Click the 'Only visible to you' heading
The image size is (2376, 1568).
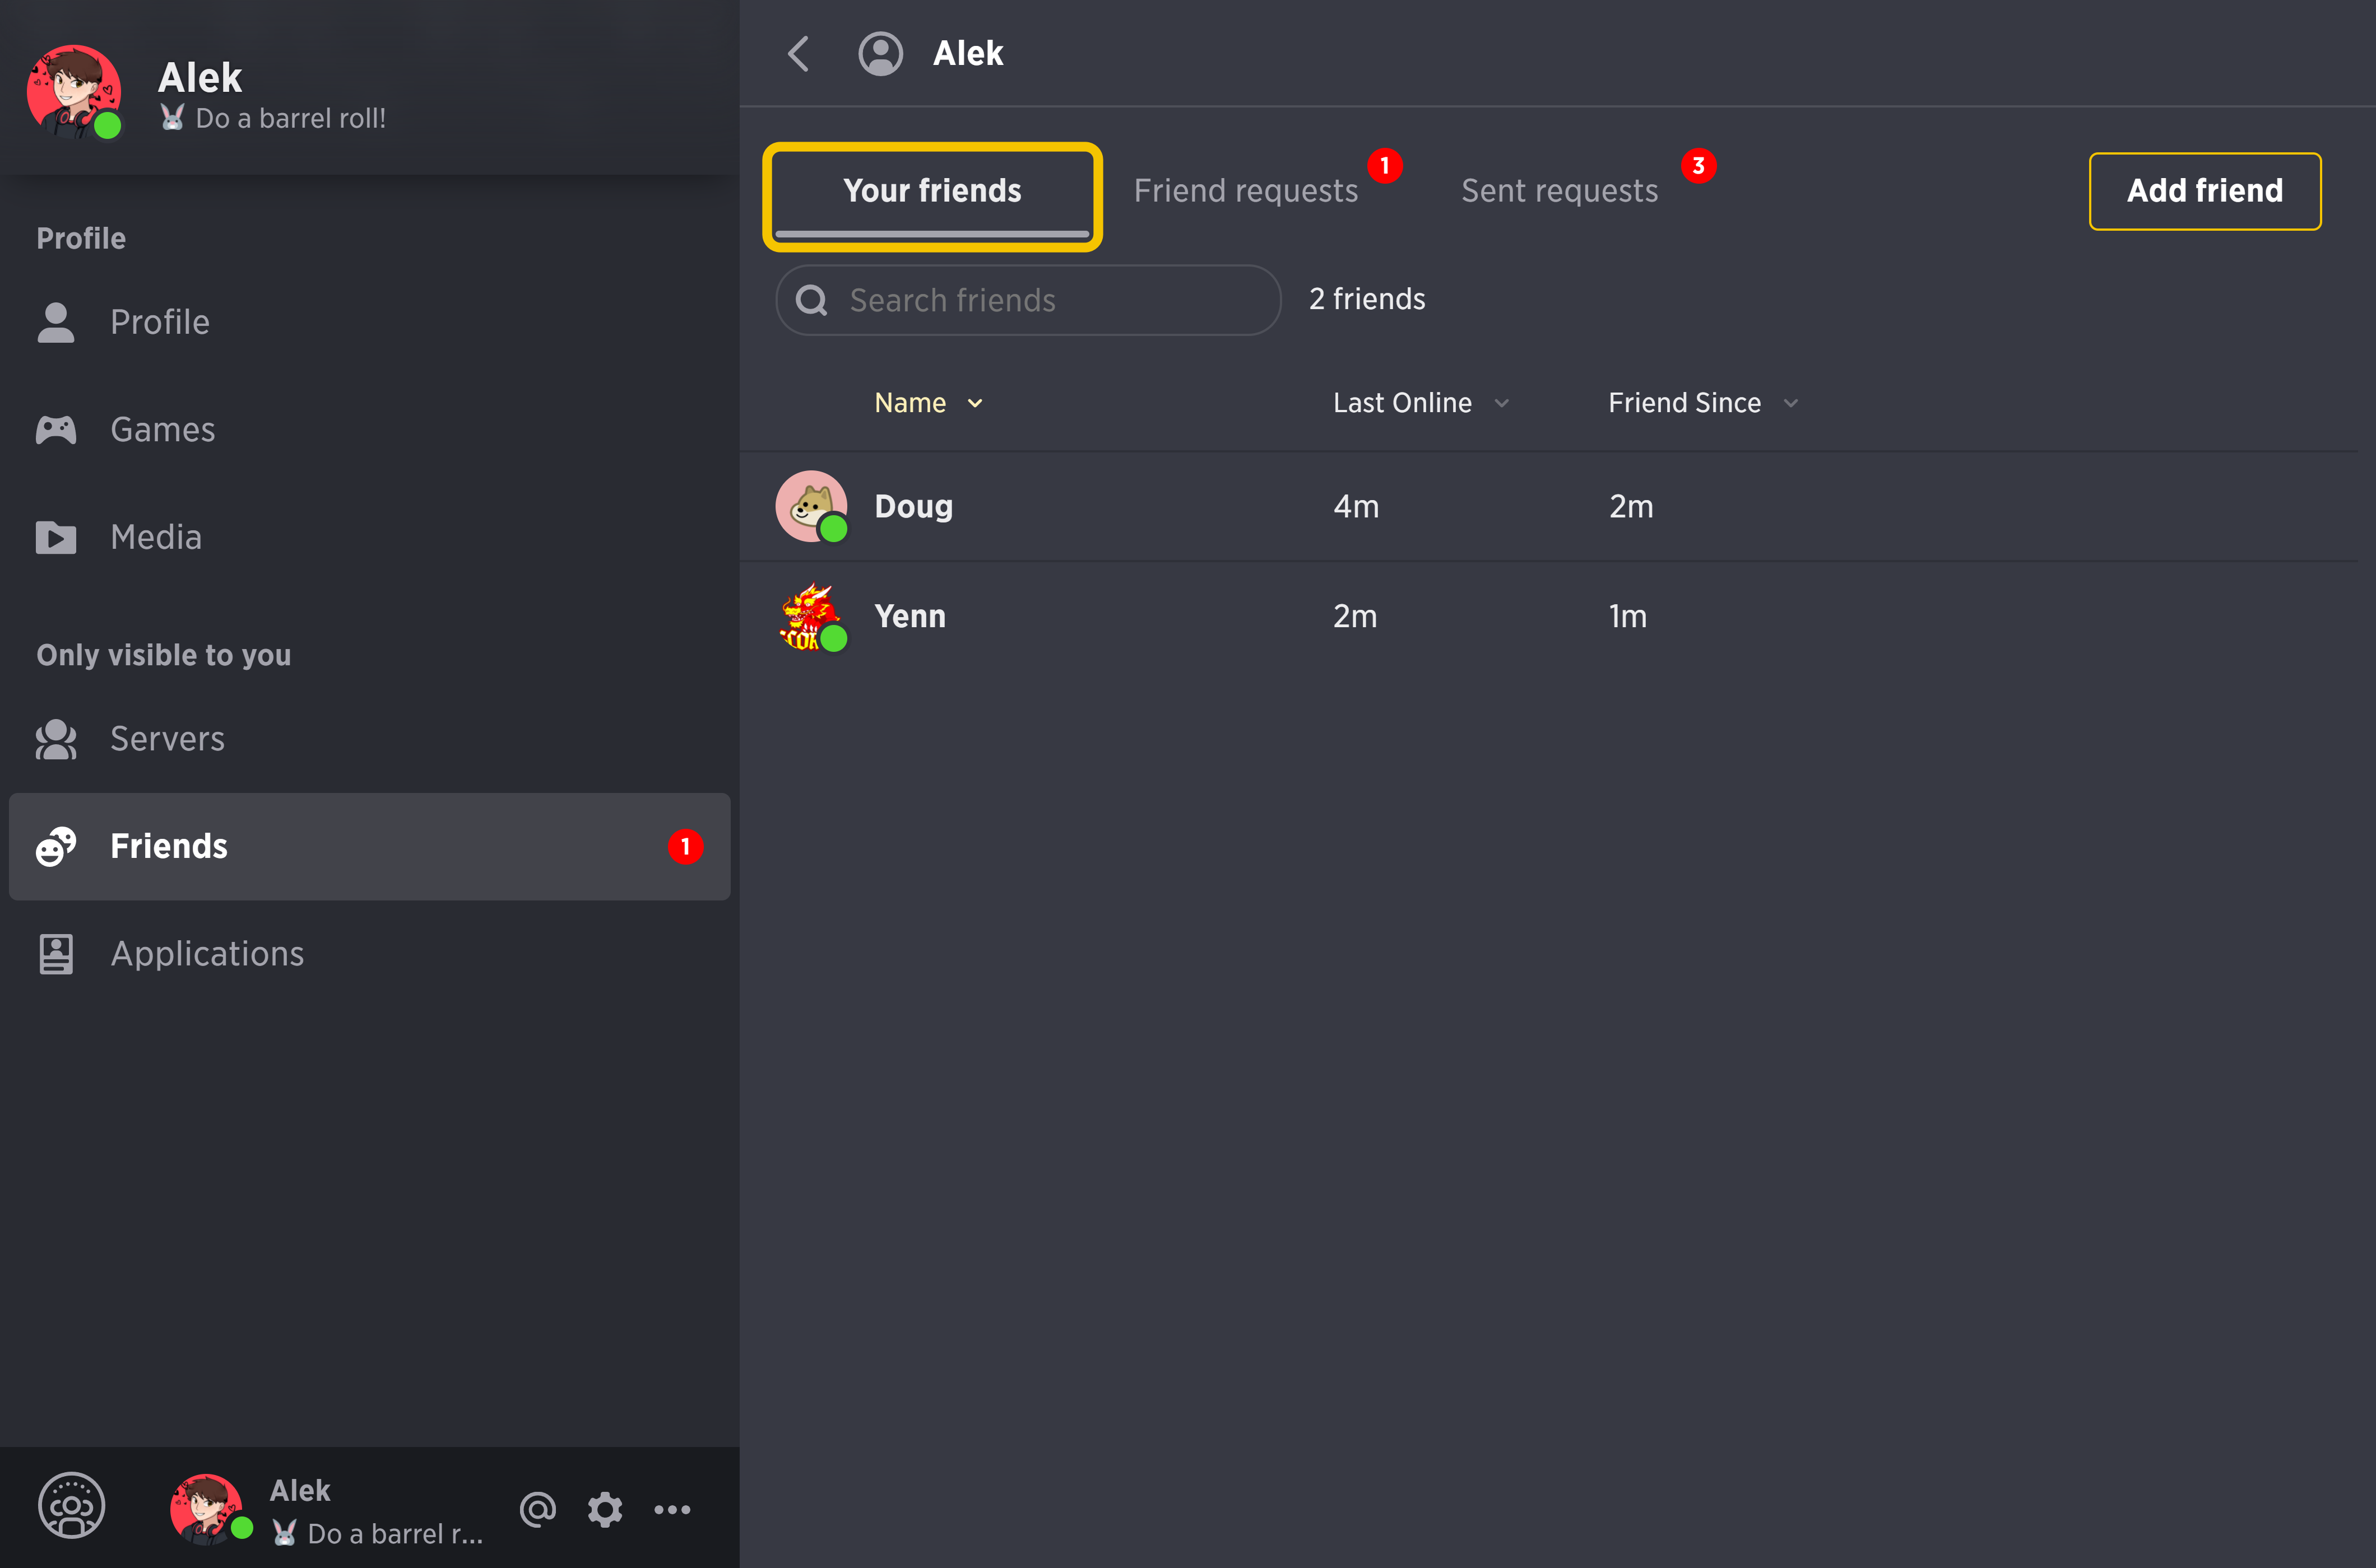(x=164, y=655)
